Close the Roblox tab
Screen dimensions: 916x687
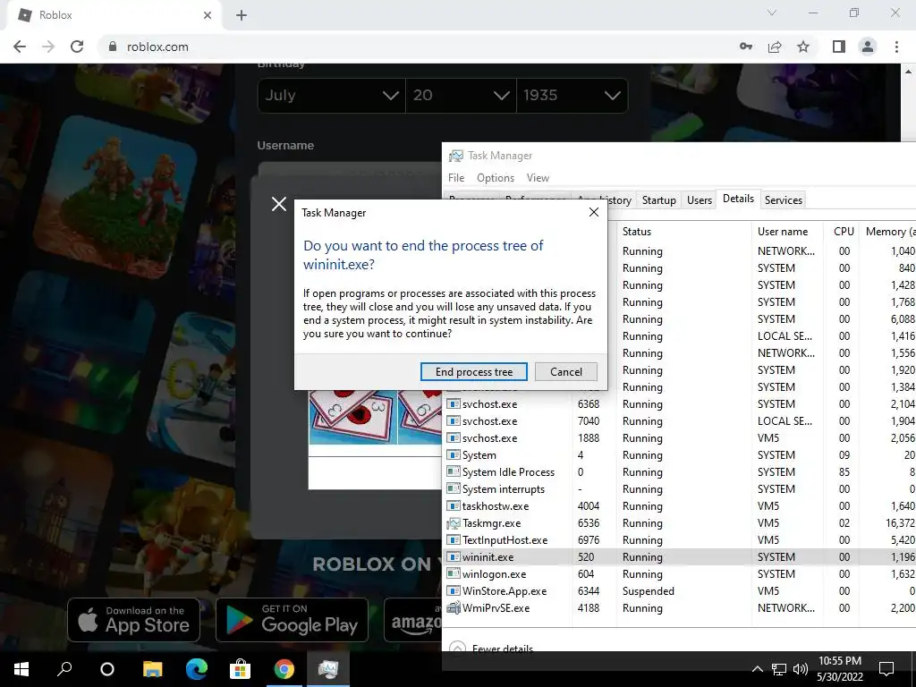[208, 15]
